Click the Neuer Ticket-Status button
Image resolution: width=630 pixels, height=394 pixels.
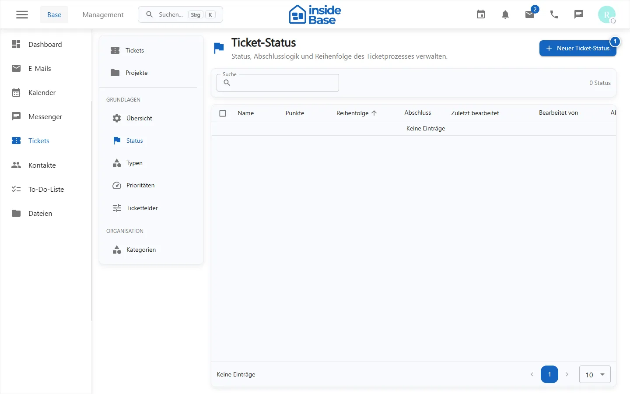578,48
